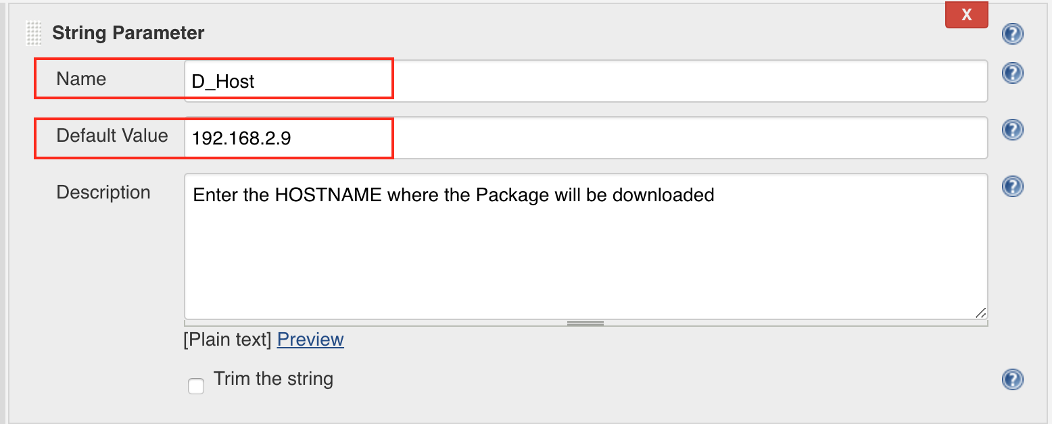Image resolution: width=1052 pixels, height=424 pixels.
Task: Delete the parameter with the red X
Action: tap(966, 15)
